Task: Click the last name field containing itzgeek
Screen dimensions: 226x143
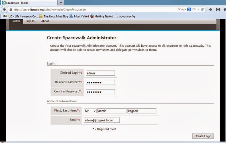Action: tap(142, 111)
